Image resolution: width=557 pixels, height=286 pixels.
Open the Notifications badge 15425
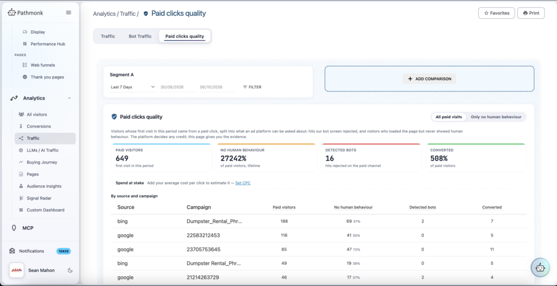tap(64, 251)
